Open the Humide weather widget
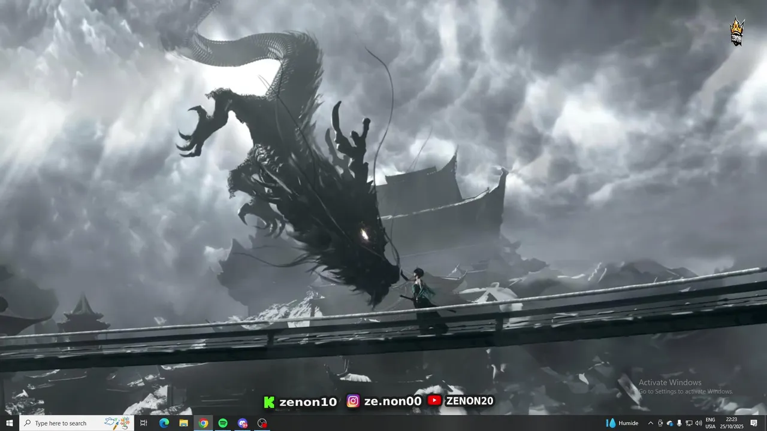This screenshot has width=767, height=431. coord(623,423)
